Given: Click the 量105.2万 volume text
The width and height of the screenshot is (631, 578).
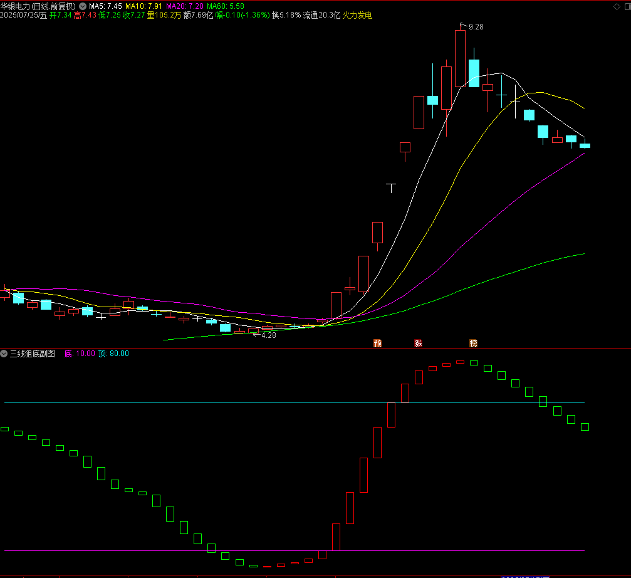Looking at the screenshot, I should [x=164, y=15].
